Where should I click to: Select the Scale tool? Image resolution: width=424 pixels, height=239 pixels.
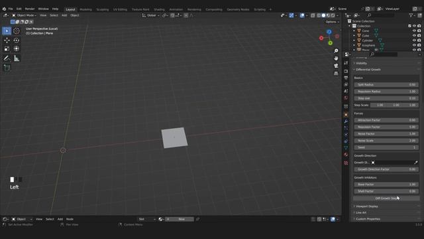click(x=7, y=48)
